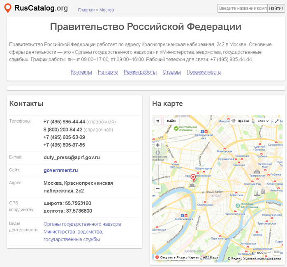Click email duty_press@aprf.gov.ru
The width and height of the screenshot is (287, 267).
72,158
